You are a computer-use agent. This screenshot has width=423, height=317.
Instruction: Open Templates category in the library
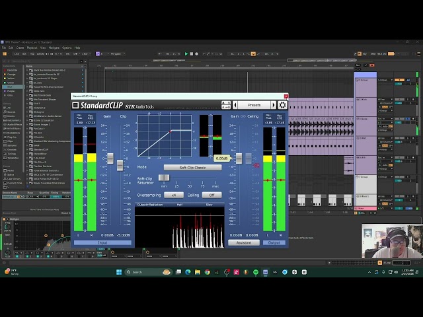(x=13, y=158)
